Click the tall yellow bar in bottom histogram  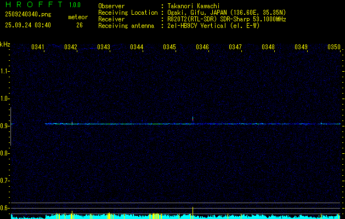193,213
